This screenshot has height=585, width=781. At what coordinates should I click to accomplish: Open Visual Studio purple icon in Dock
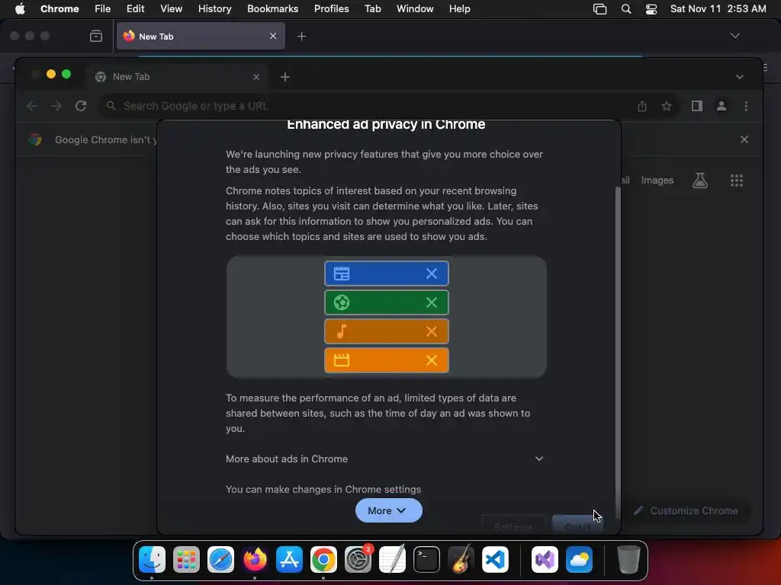(545, 560)
